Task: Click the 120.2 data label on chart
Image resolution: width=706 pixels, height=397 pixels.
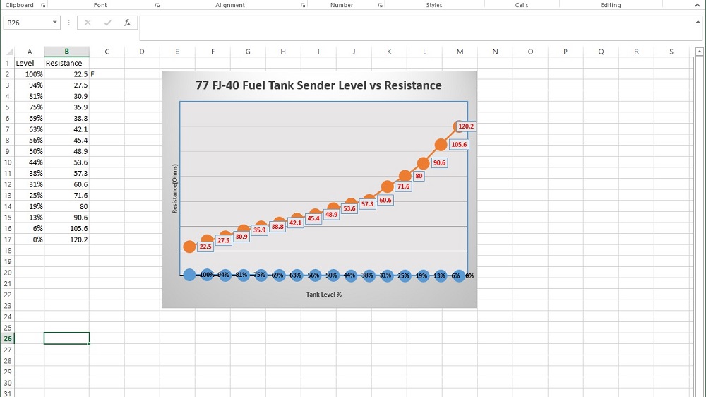Action: 466,126
